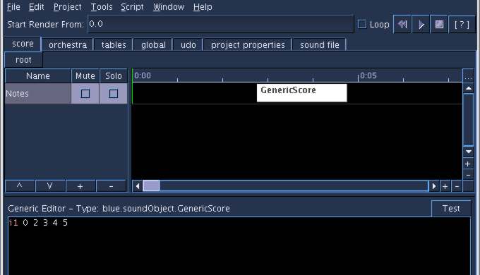Start rendering with the play button
This screenshot has width=480, height=275.
421,24
